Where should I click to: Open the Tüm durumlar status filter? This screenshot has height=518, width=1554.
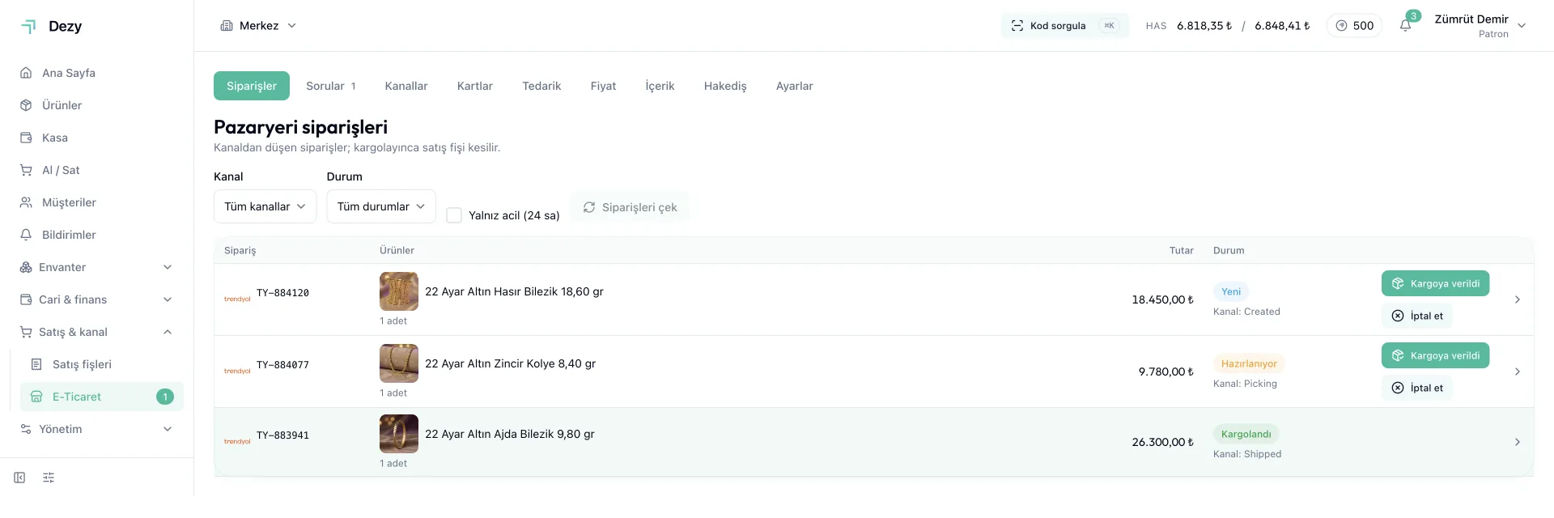(x=381, y=206)
